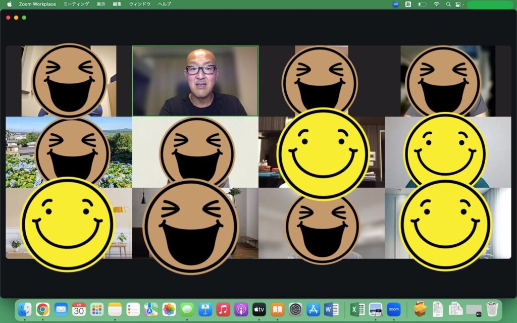Launch Google Chrome from the Dock

42,309
